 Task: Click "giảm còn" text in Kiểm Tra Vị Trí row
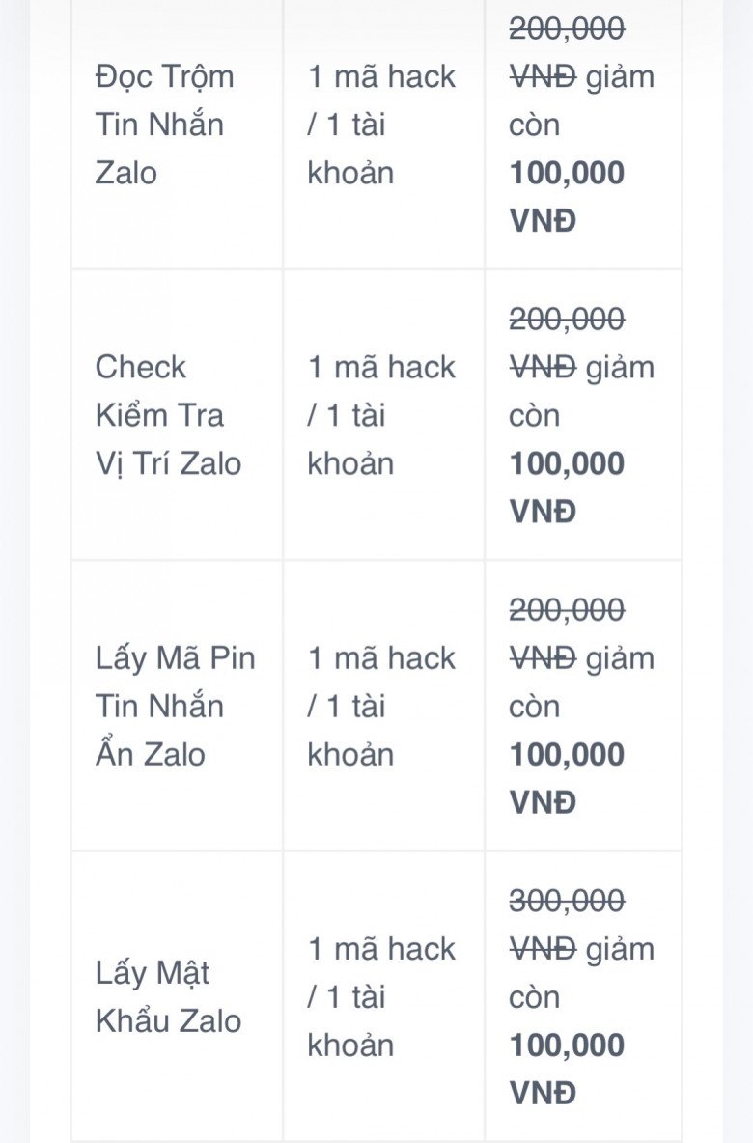coord(582,391)
